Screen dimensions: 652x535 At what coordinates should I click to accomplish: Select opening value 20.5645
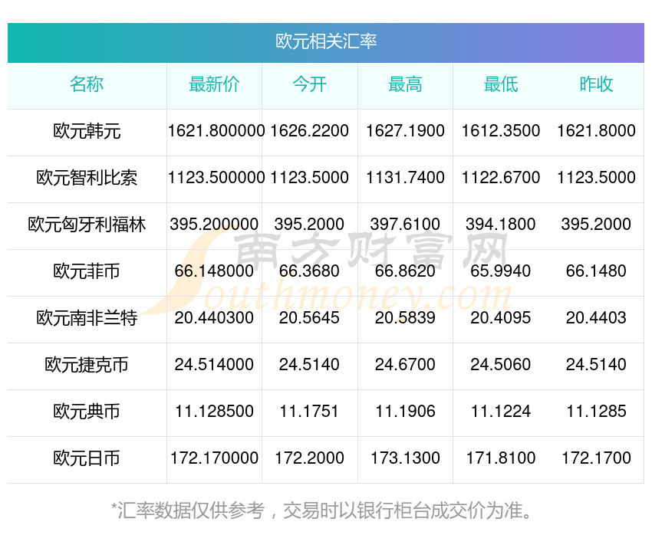pos(310,318)
